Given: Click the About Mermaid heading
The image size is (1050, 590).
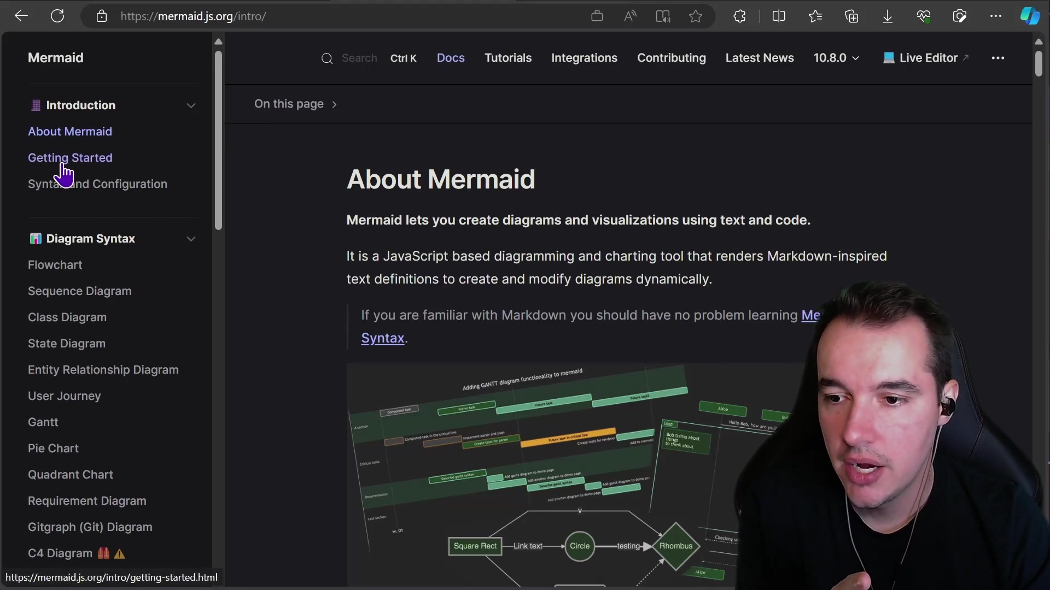Looking at the screenshot, I should [441, 179].
